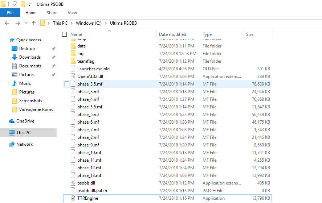Image resolution: width=322 pixels, height=203 pixels.
Task: Go forward with the Forward arrow
Action: click(18, 23)
